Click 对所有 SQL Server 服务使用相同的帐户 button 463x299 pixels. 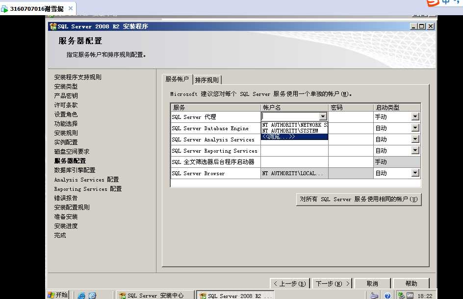359,199
